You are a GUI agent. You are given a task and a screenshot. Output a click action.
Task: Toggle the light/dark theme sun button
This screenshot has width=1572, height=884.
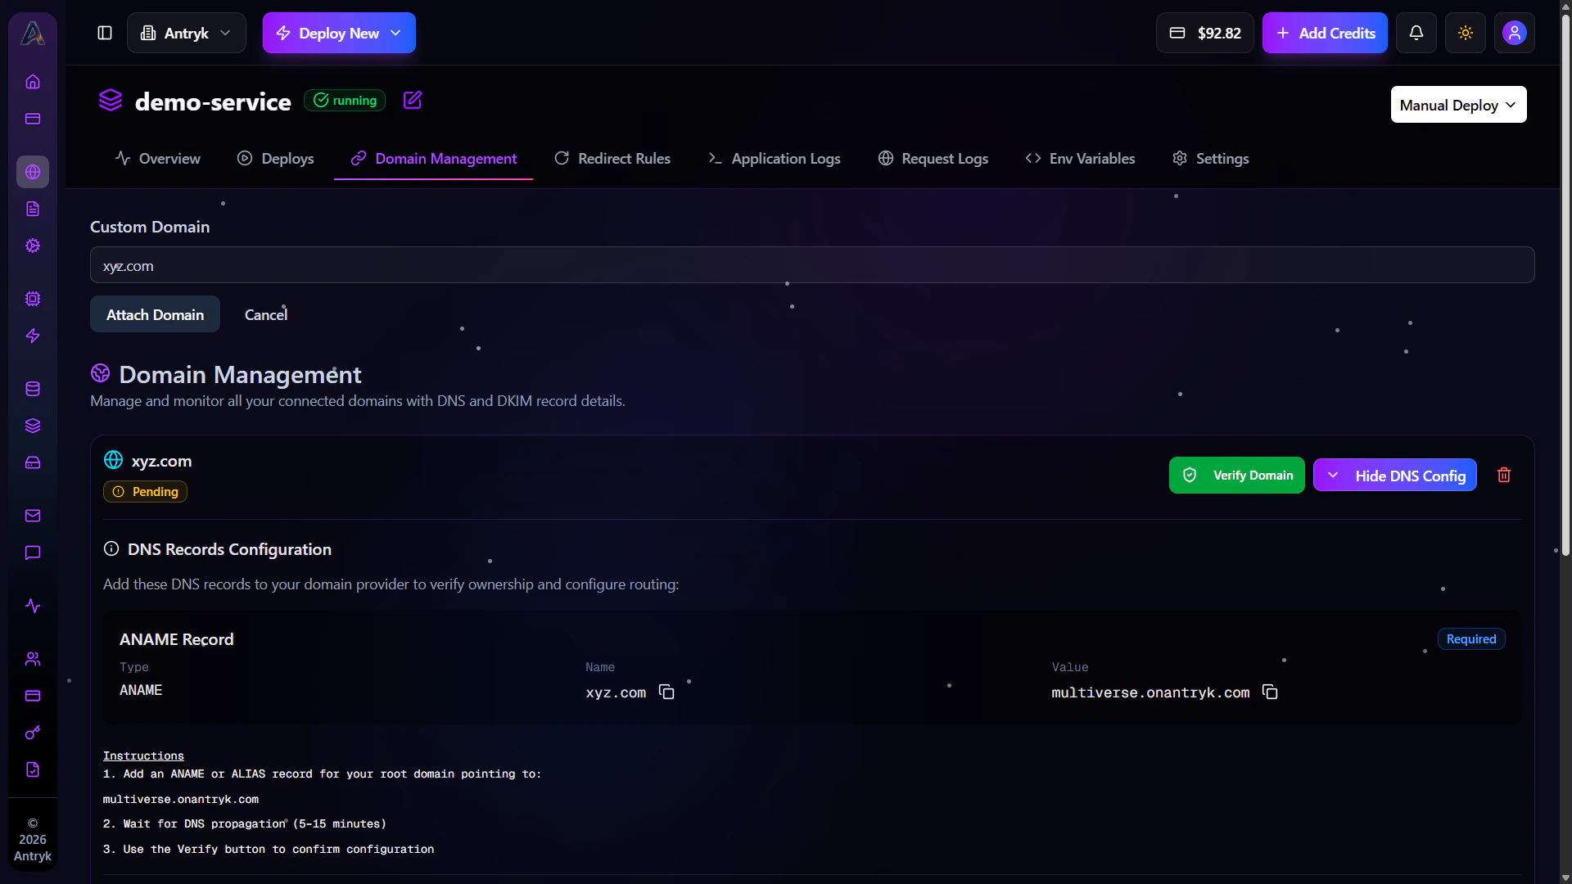(1465, 33)
